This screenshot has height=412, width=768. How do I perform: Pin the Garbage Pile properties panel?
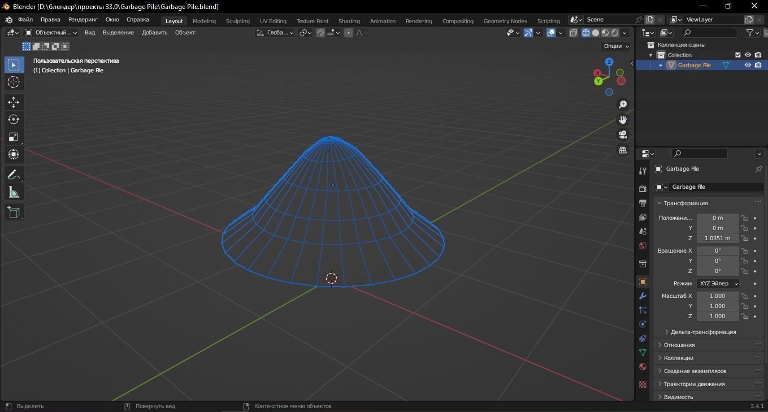[x=759, y=169]
